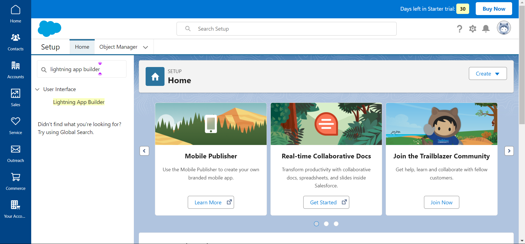The height and width of the screenshot is (244, 525).
Task: Click the Mobile Publisher card image
Action: tap(211, 124)
